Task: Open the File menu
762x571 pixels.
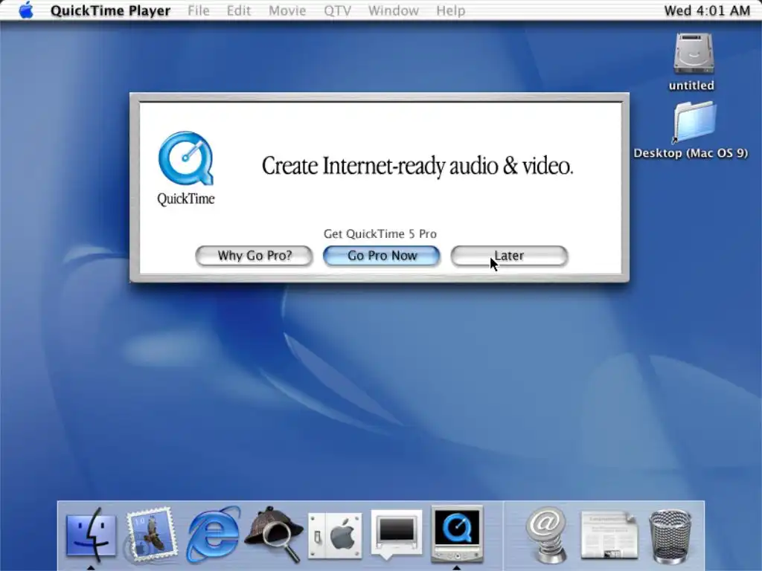Action: (198, 10)
